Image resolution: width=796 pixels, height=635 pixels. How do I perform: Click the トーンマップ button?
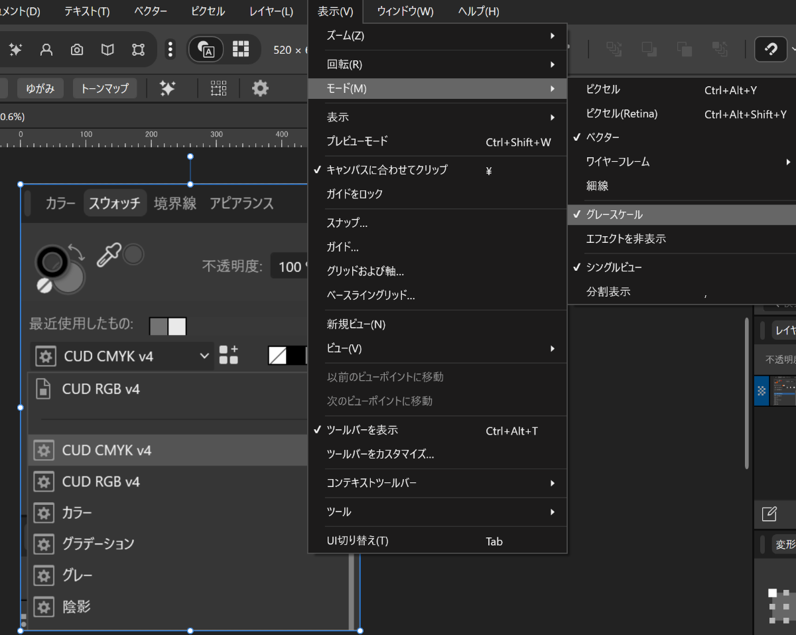coord(105,88)
